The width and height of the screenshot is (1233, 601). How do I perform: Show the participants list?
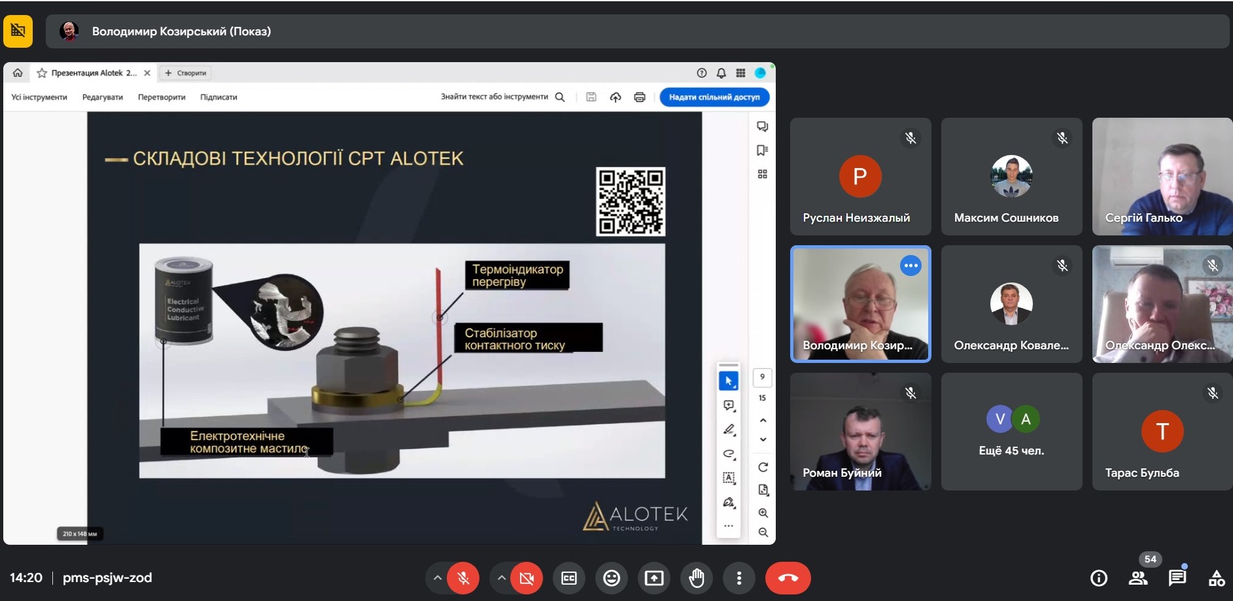pos(1138,577)
